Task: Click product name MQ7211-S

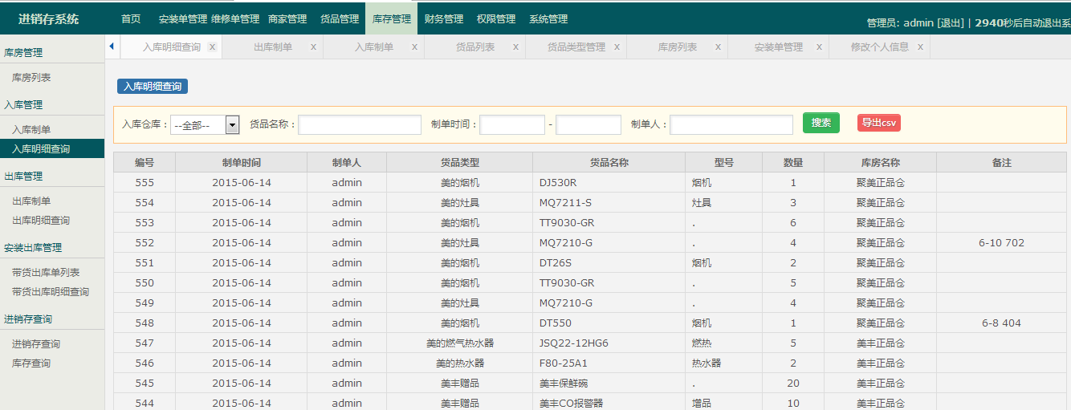Action: (565, 202)
